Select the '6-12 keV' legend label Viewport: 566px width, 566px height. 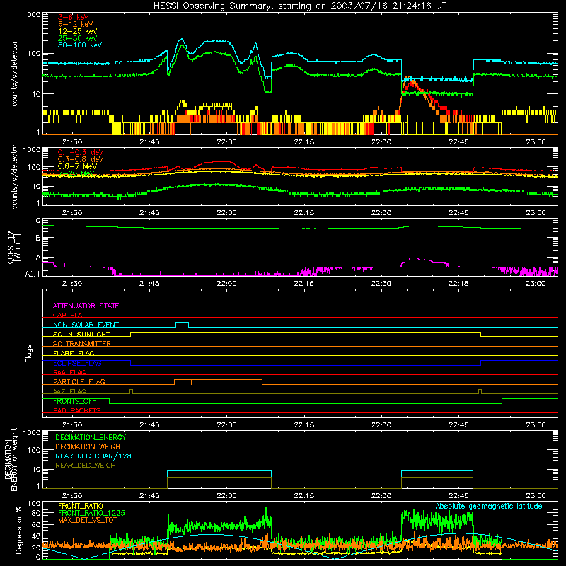[76, 24]
